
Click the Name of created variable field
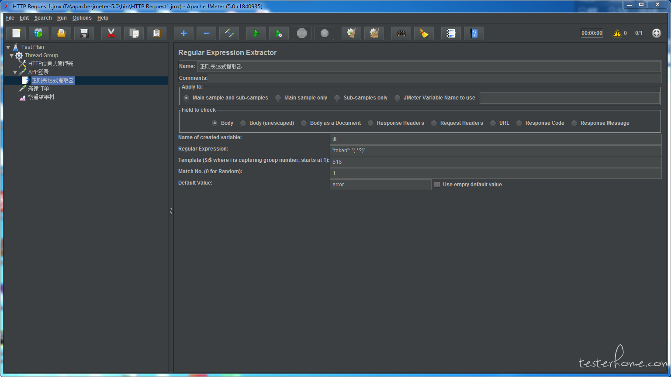495,139
